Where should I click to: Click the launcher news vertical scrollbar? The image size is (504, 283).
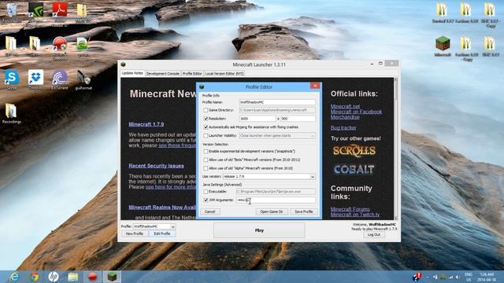(x=395, y=149)
